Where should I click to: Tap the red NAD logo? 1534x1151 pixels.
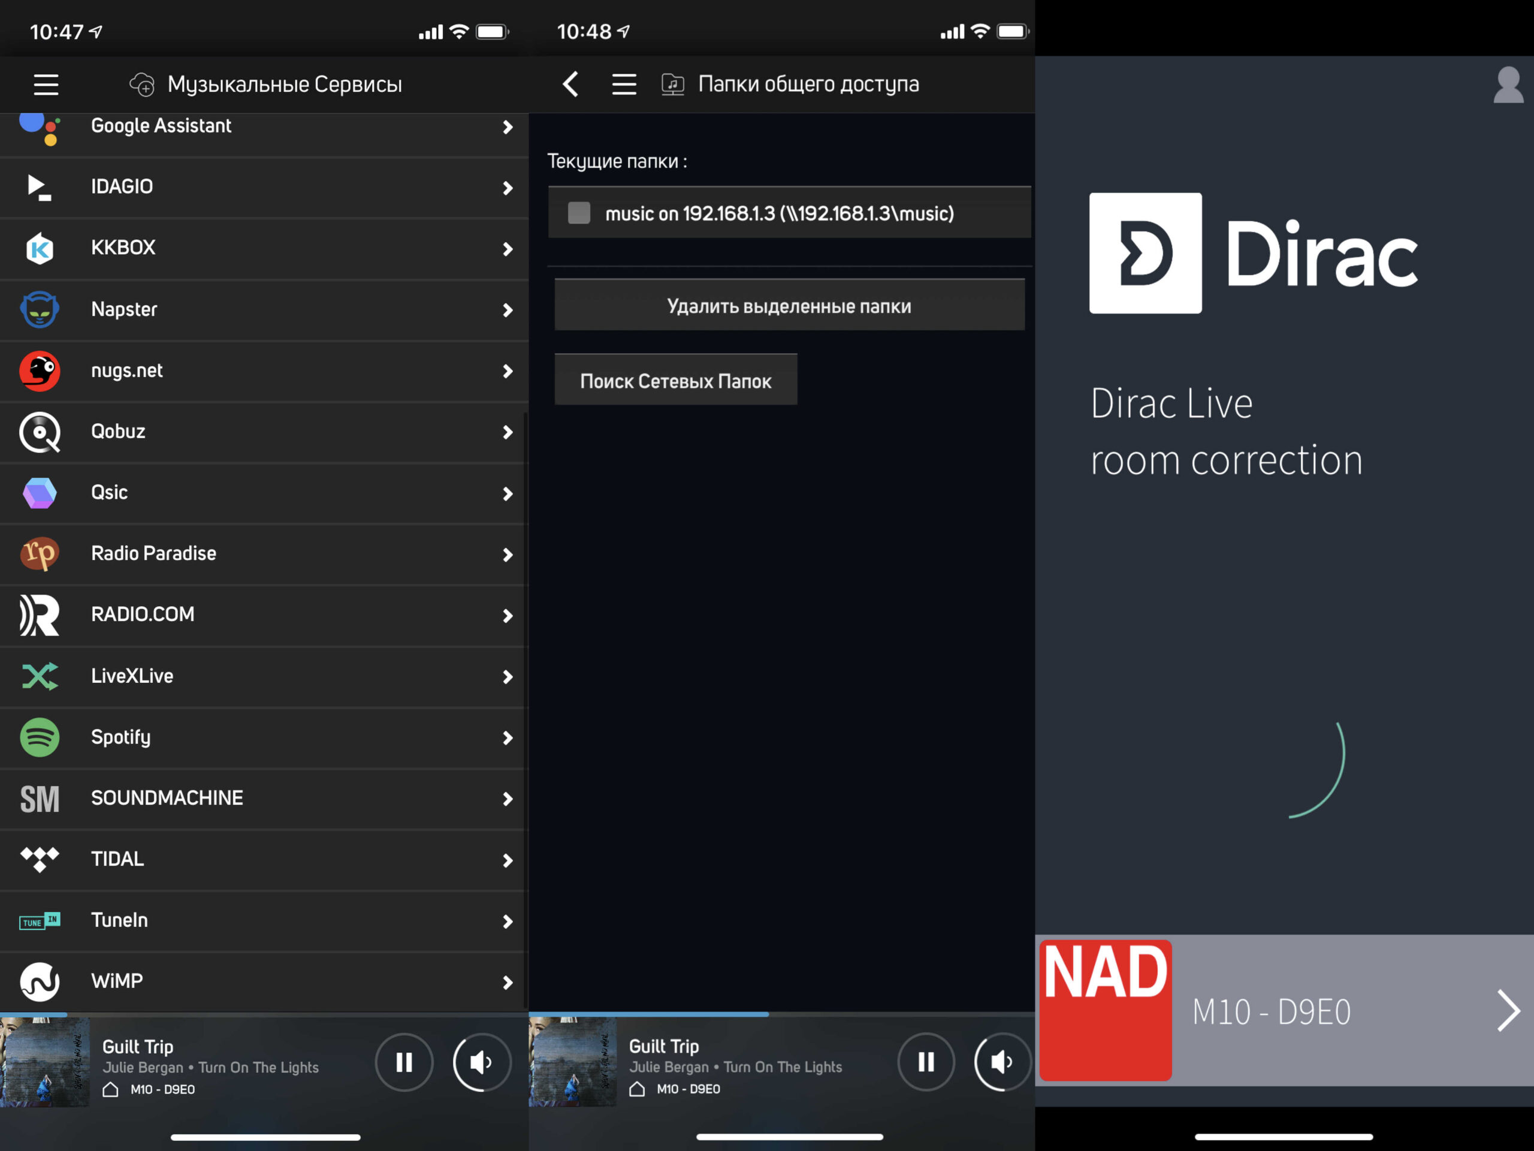[1106, 1010]
